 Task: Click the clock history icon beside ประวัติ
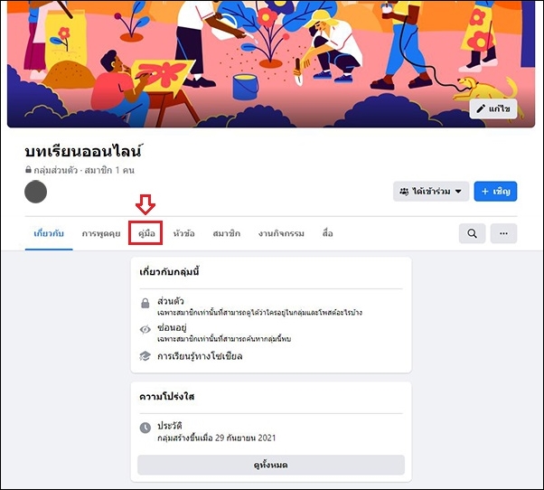[x=145, y=428]
